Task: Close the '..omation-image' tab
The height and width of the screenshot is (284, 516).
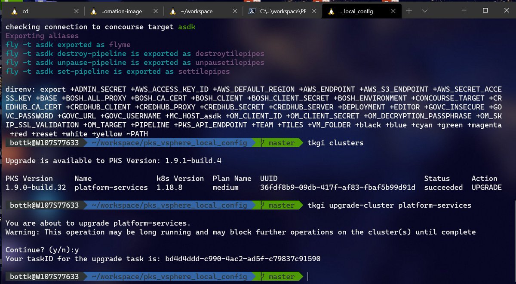Action: coord(156,11)
